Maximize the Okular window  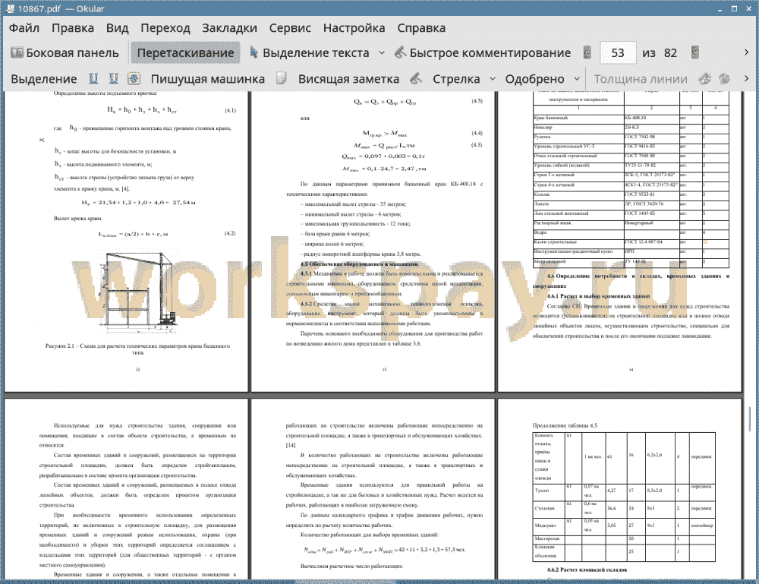click(x=734, y=8)
